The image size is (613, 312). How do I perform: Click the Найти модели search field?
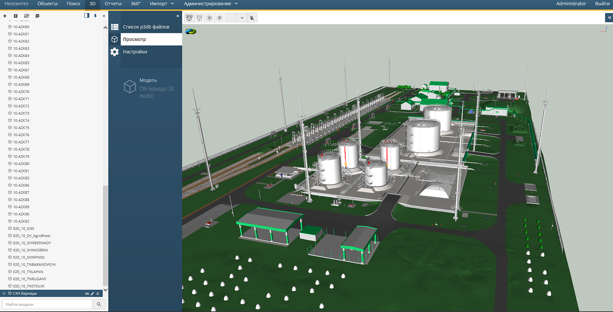click(47, 304)
